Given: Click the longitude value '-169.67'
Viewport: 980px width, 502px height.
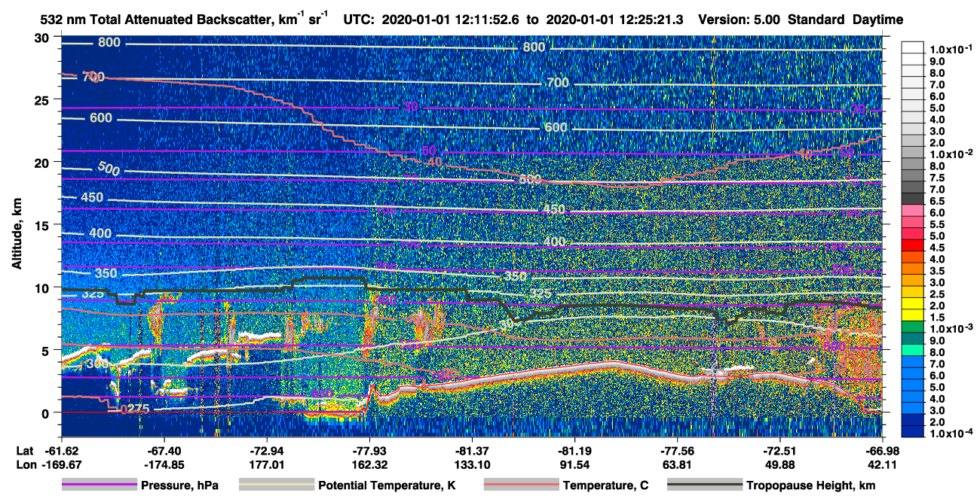Looking at the screenshot, I should click(61, 464).
